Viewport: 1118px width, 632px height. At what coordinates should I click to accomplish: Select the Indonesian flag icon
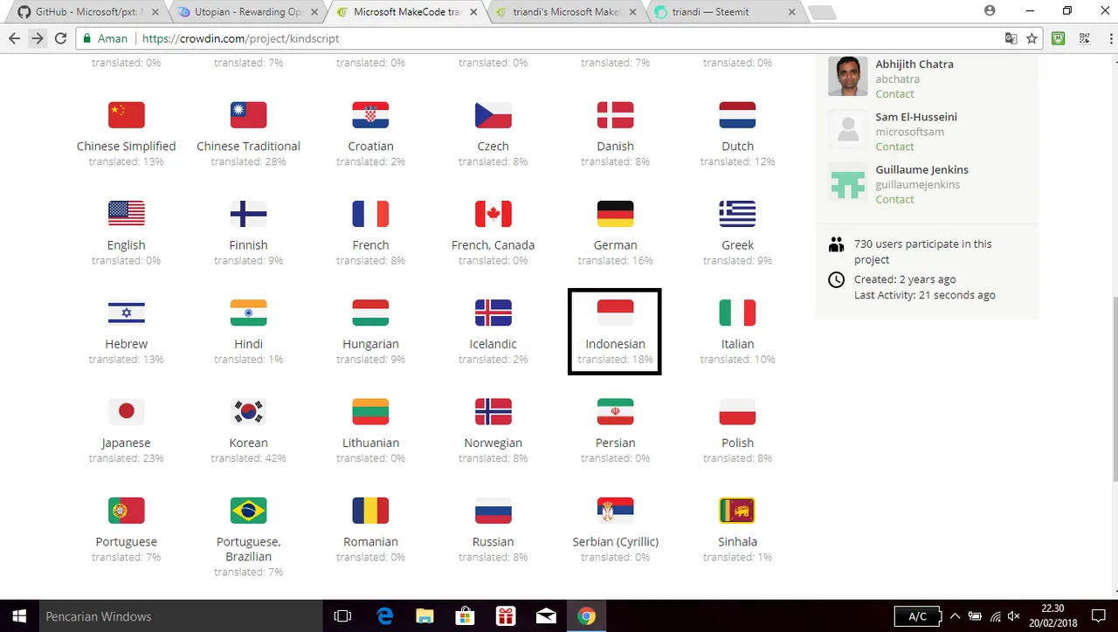(615, 313)
